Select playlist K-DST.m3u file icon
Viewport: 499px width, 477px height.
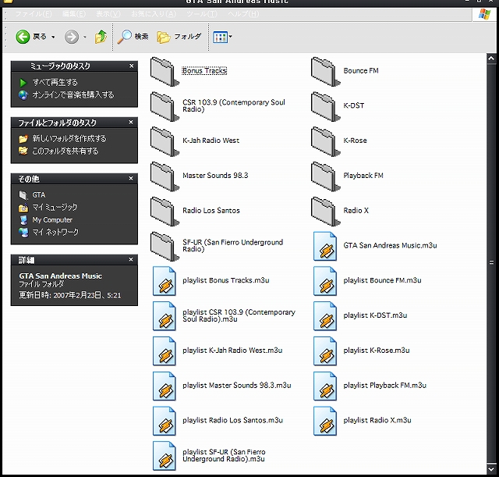(x=325, y=316)
